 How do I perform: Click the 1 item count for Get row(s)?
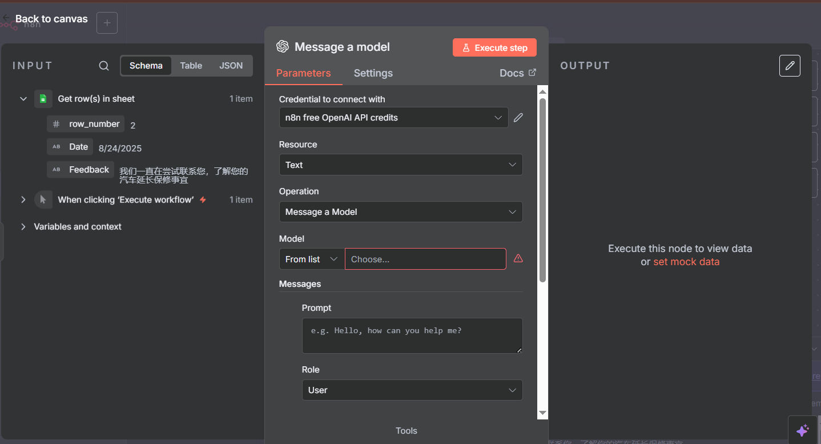[x=241, y=99]
